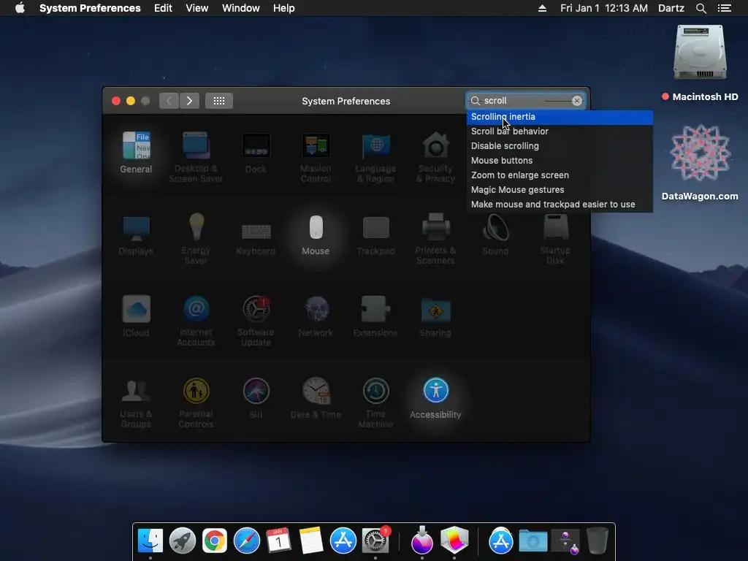Open the Network preference pane
748x561 pixels.
316,316
